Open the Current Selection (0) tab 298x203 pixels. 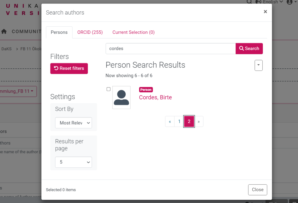133,32
